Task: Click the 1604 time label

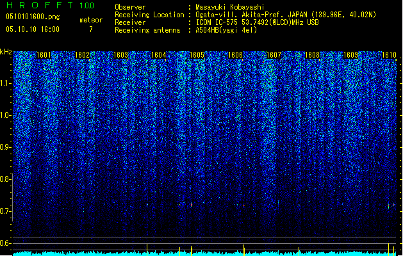Action: point(159,55)
